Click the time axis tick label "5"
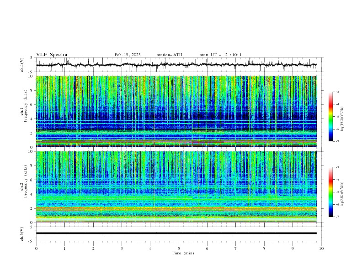 (179, 248)
